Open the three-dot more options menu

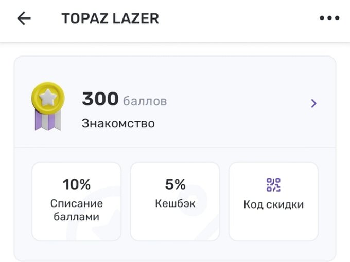point(329,18)
